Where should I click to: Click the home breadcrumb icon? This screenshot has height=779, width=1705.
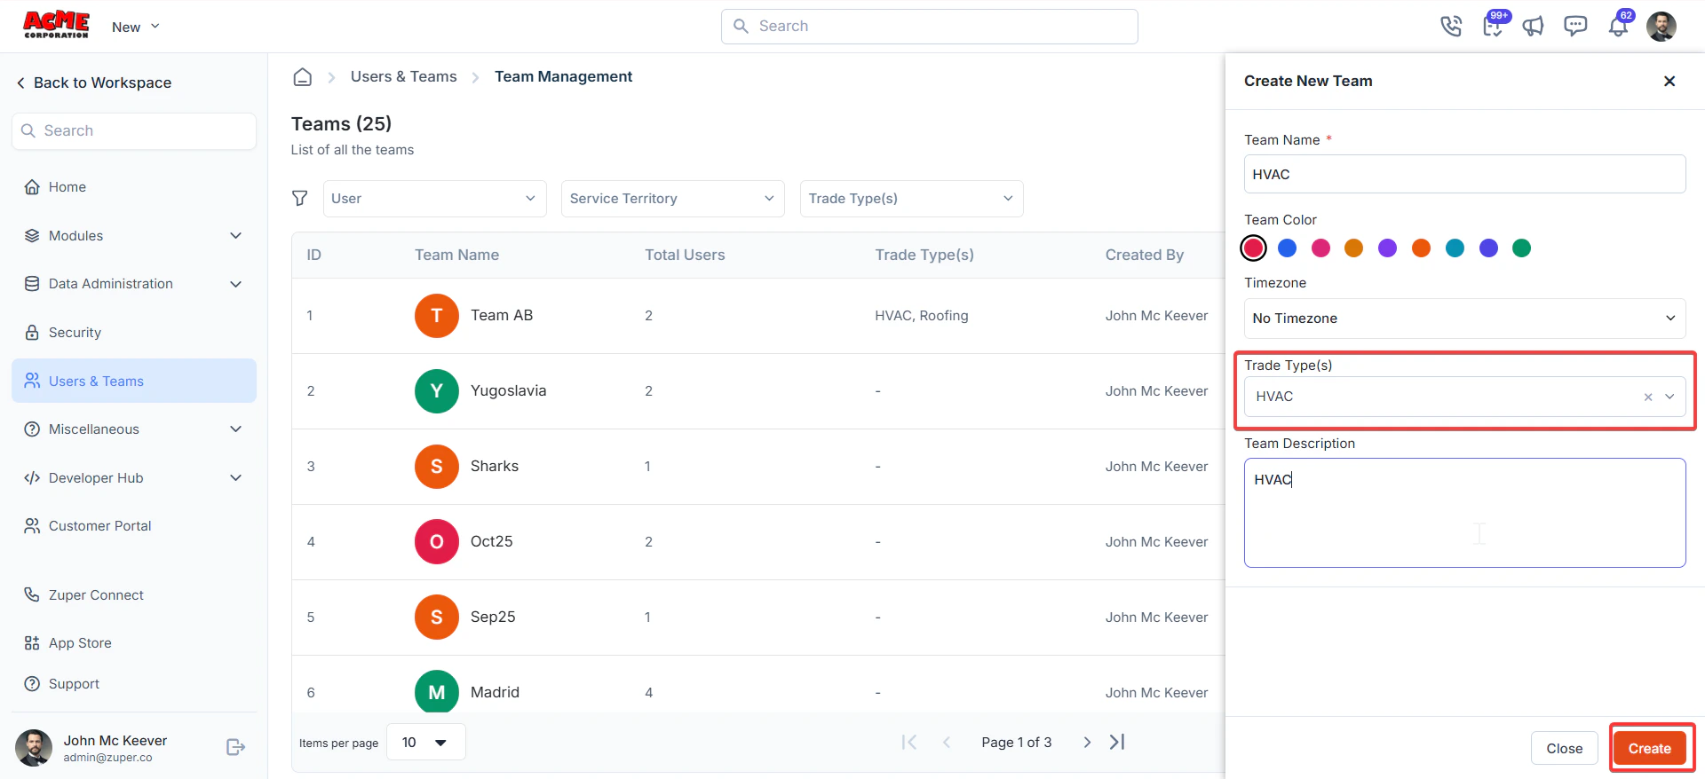pos(303,77)
